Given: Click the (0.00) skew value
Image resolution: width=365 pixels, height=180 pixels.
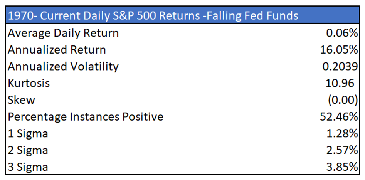Looking at the screenshot, I should click(343, 100).
